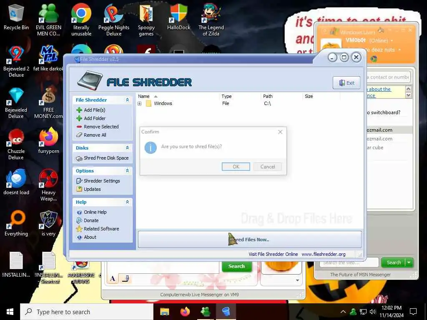The width and height of the screenshot is (427, 320).
Task: Click Windows Start button
Action: coord(10,312)
